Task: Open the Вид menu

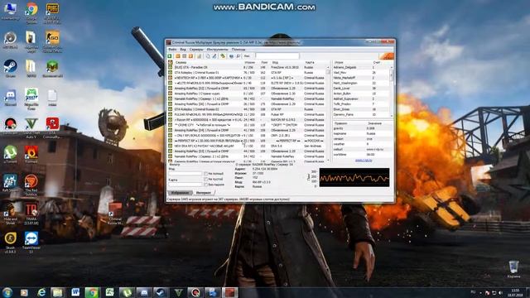Action: (183, 50)
